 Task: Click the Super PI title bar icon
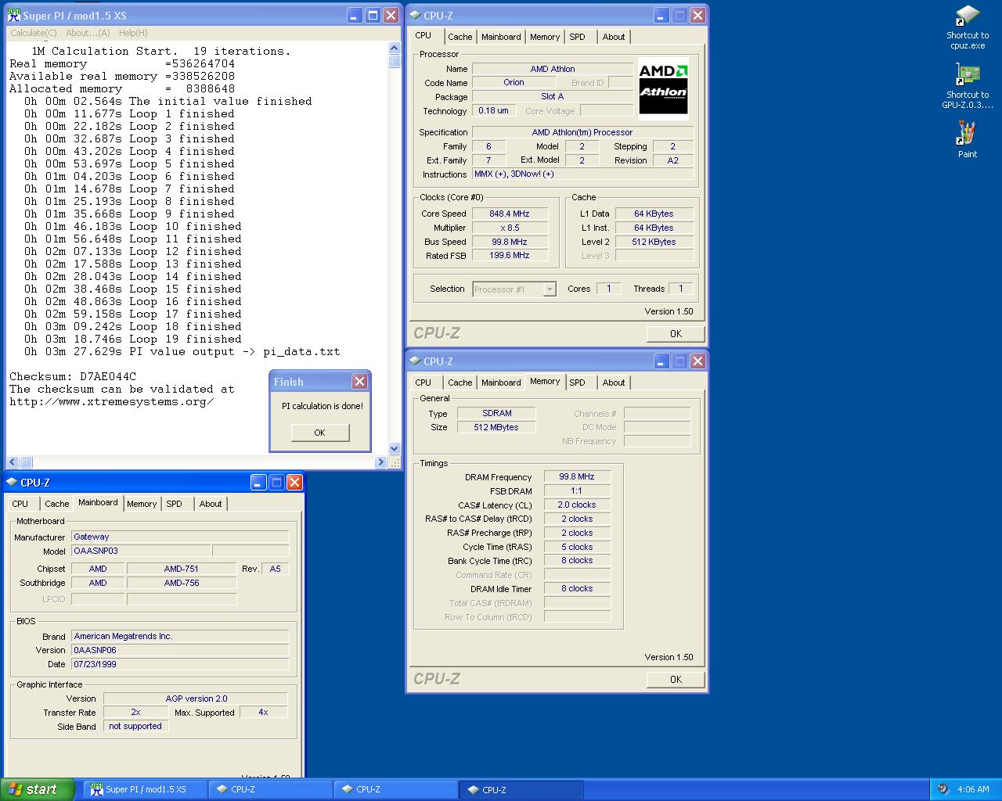coord(13,16)
